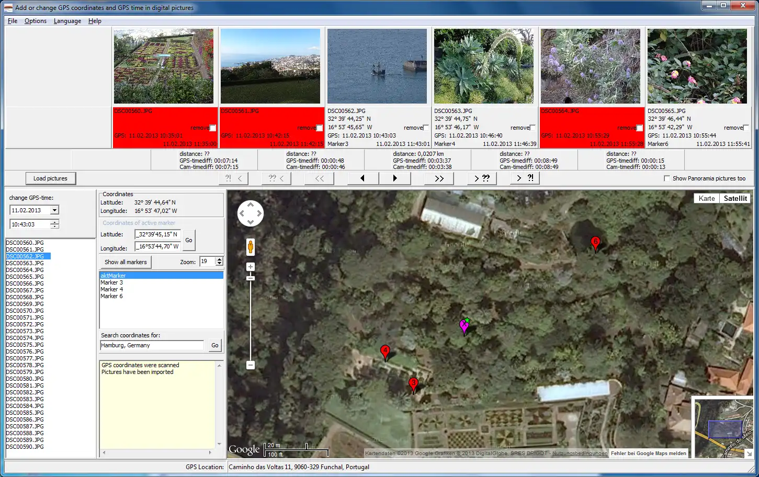Open the Help menu
The image size is (759, 477).
point(95,21)
